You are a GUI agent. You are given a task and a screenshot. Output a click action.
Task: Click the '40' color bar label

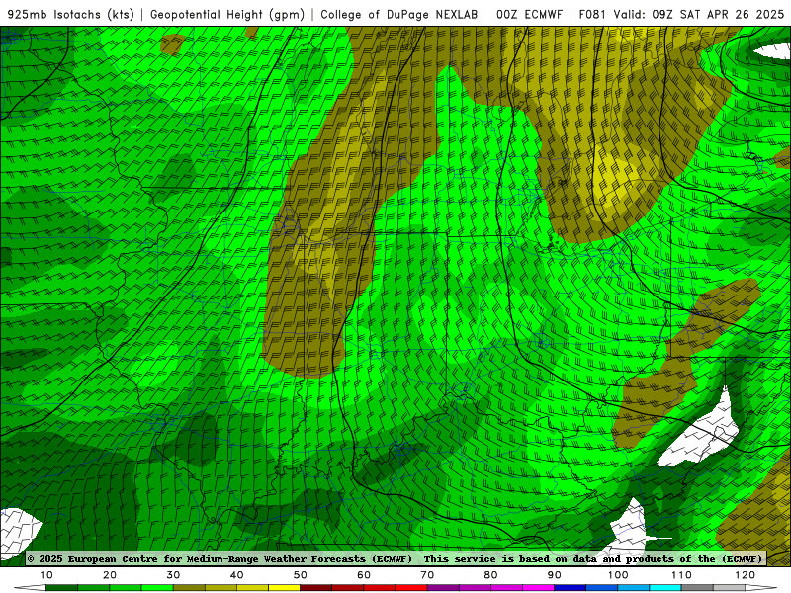tap(236, 575)
